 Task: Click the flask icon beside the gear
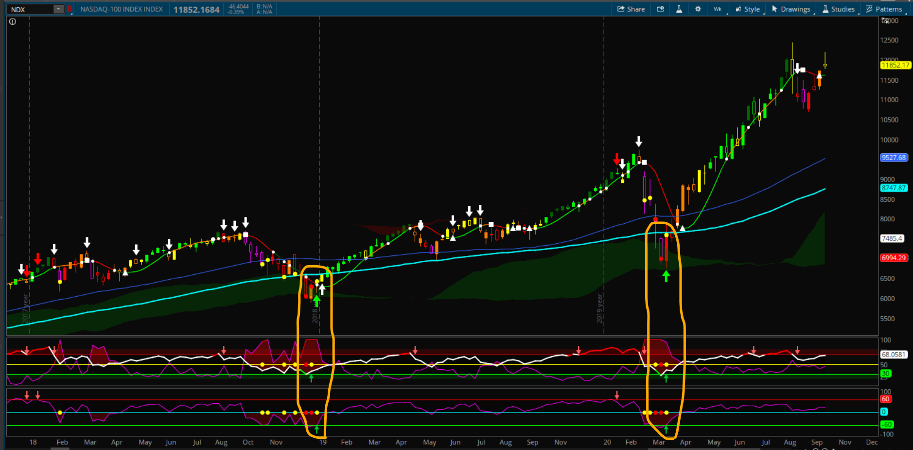pyautogui.click(x=679, y=9)
